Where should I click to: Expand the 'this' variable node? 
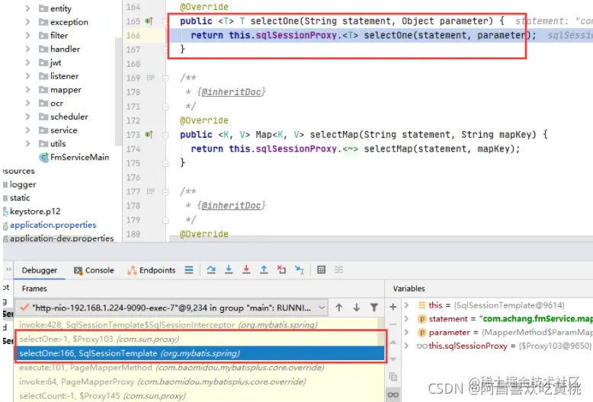coord(406,305)
